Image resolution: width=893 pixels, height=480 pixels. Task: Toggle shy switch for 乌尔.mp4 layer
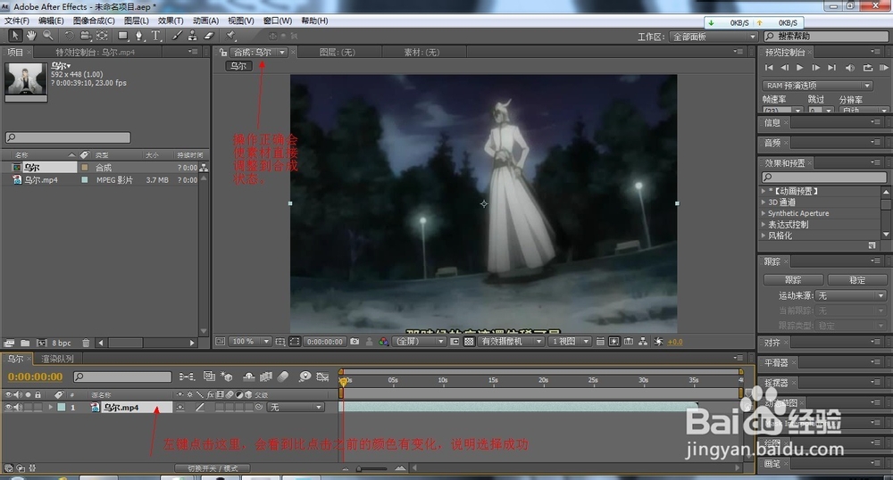pyautogui.click(x=180, y=407)
